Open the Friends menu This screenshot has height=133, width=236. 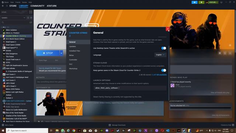[18, 2]
